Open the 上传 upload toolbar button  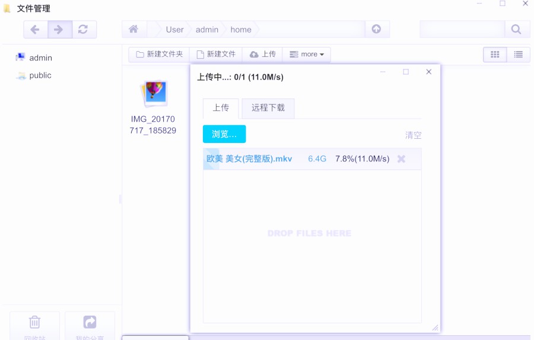[x=262, y=55]
